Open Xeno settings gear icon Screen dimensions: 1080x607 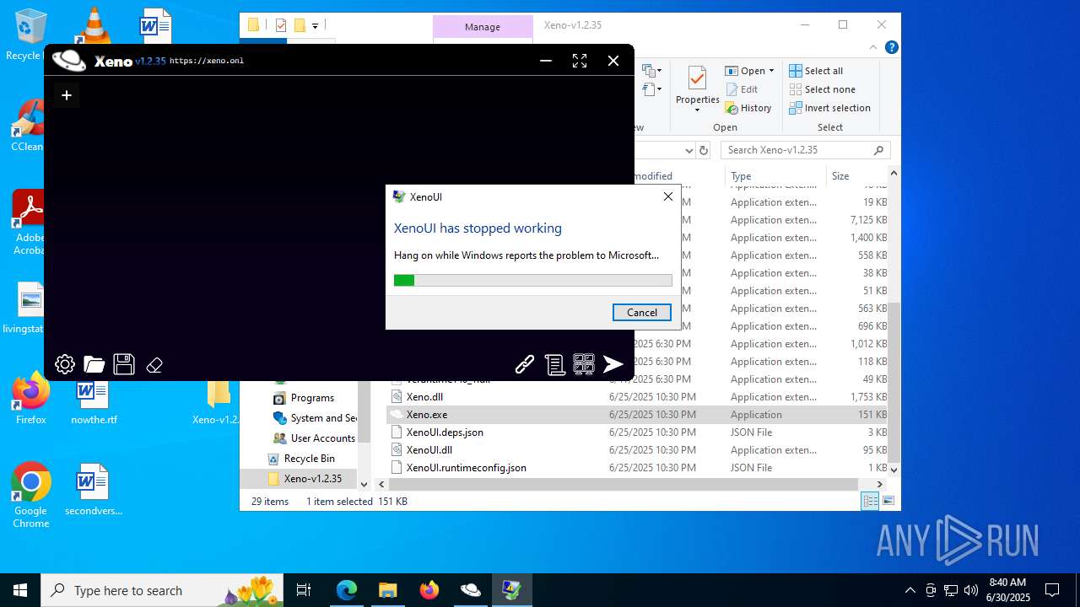[x=65, y=364]
